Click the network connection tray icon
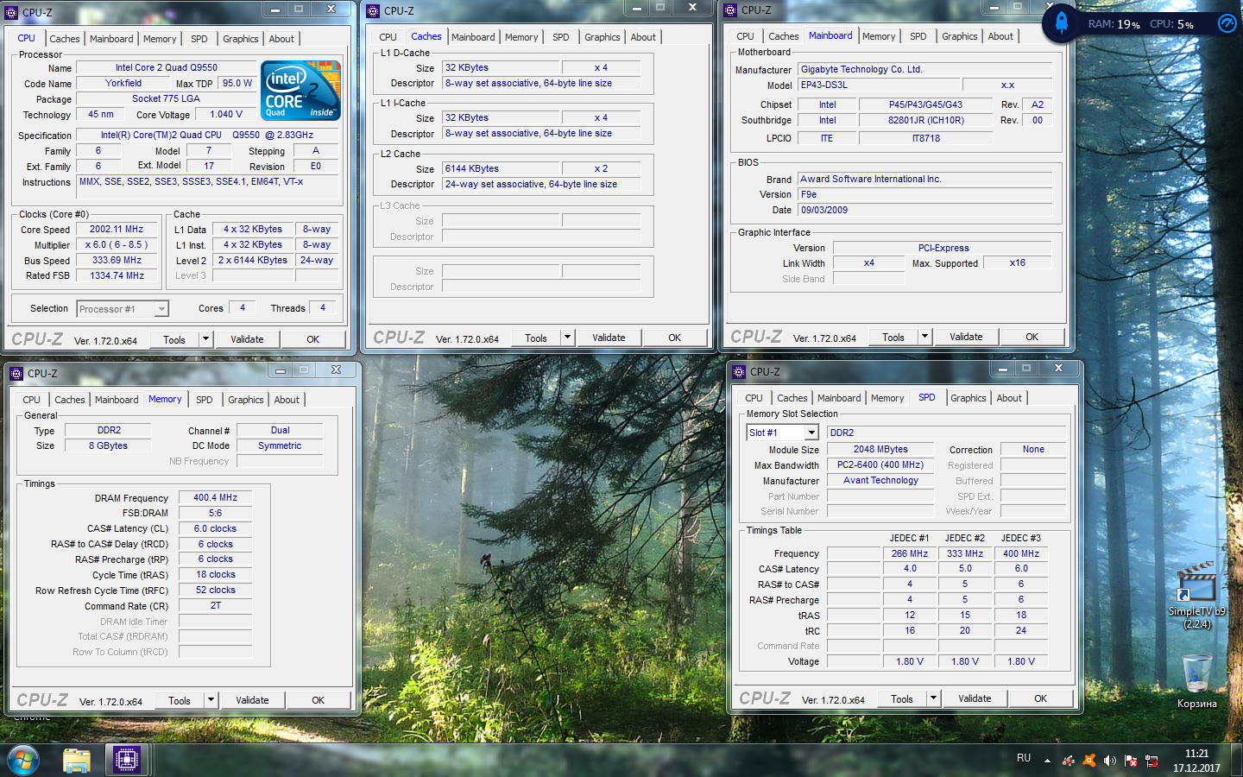This screenshot has height=777, width=1243. pos(1152,761)
